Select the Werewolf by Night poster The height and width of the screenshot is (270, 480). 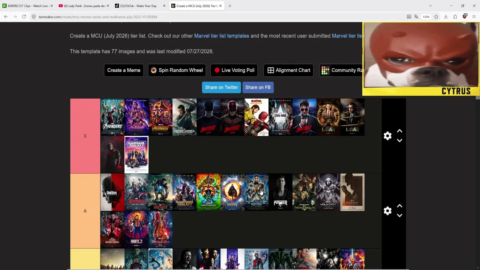(352, 192)
